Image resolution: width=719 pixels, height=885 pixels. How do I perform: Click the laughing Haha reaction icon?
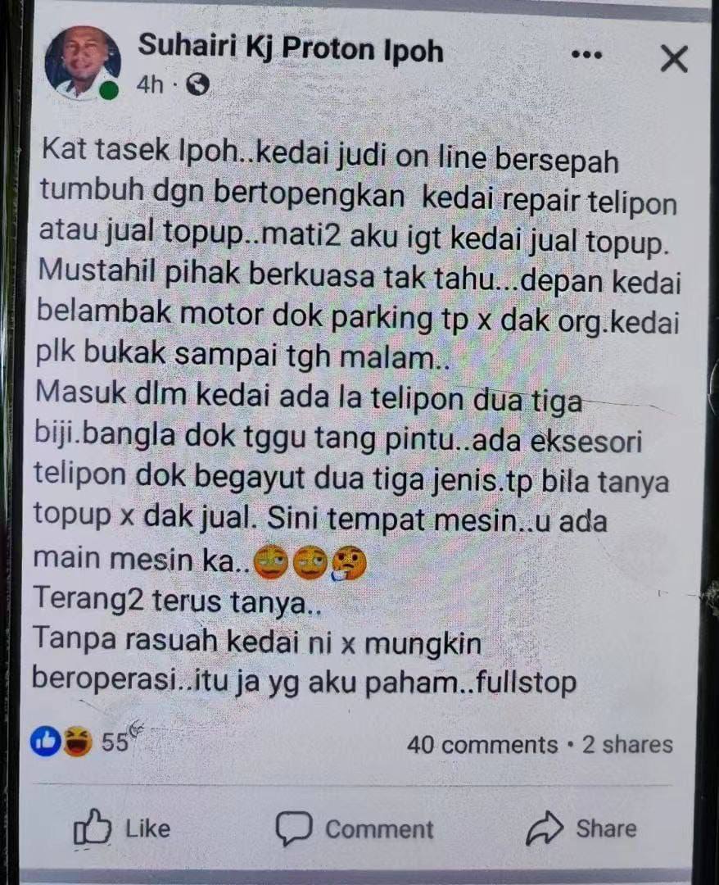pos(77,741)
